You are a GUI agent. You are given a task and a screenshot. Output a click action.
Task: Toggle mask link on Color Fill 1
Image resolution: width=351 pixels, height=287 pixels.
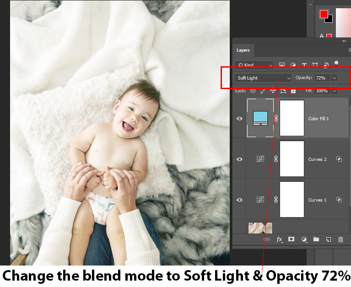click(276, 118)
